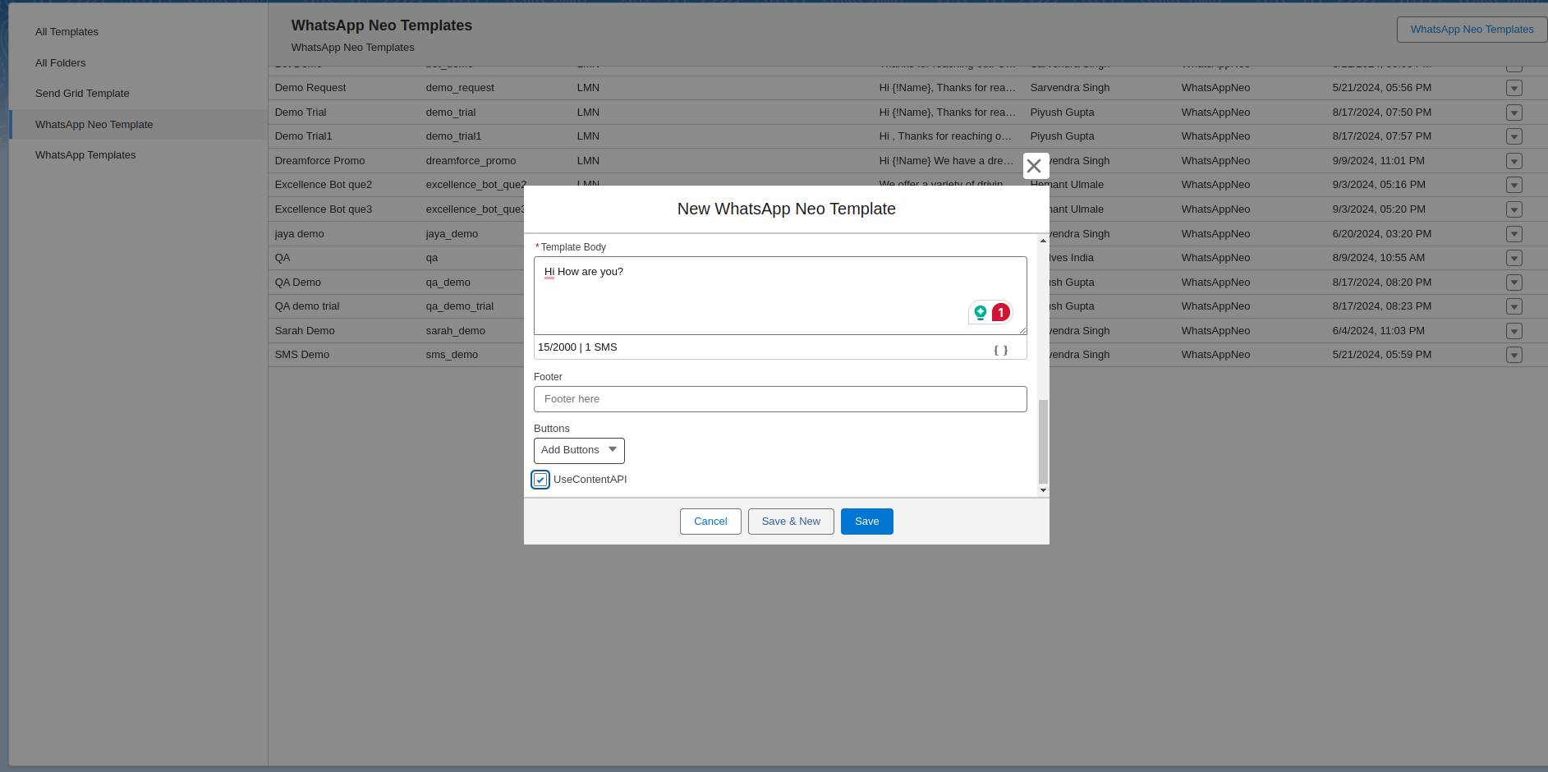Click into the Template Body text area

pos(780,296)
